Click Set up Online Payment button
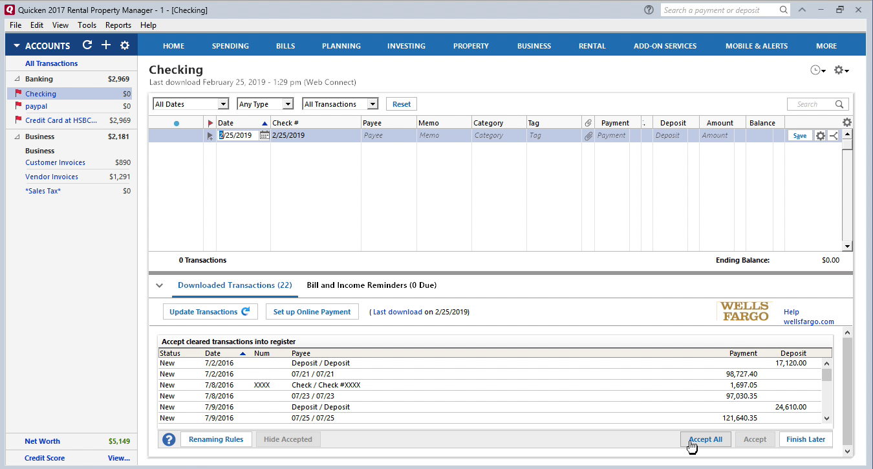Viewport: 873px width, 469px height. click(x=312, y=312)
